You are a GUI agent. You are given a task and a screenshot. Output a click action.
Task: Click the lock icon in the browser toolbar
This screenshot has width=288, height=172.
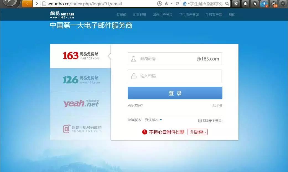[x=245, y=4]
